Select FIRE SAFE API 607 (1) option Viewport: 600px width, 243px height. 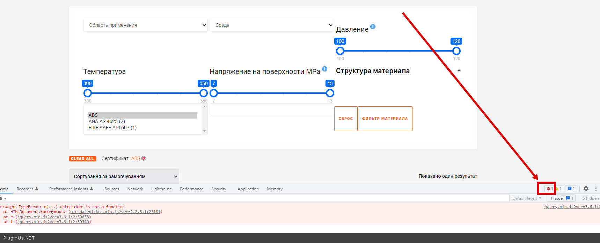tap(112, 128)
